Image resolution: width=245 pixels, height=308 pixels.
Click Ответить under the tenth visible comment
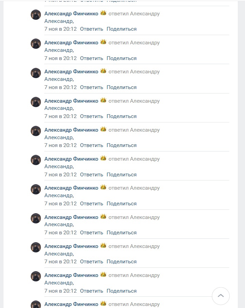tap(91, 291)
